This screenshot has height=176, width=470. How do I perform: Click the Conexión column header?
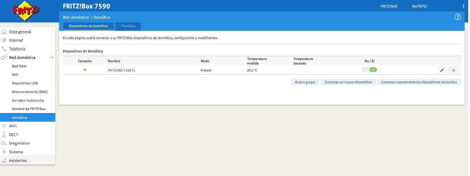click(x=85, y=61)
